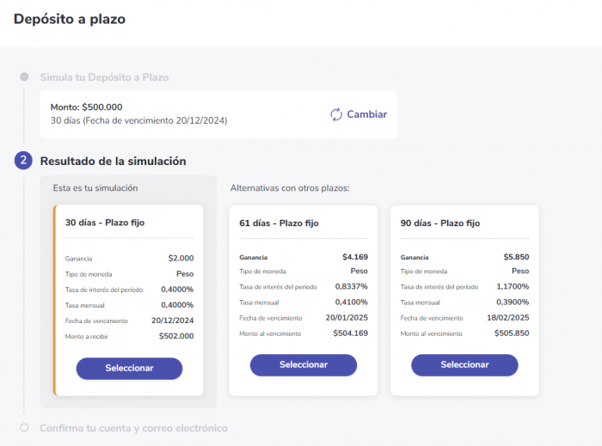
Task: Click the Depósito a plazo page title
Action: (70, 19)
